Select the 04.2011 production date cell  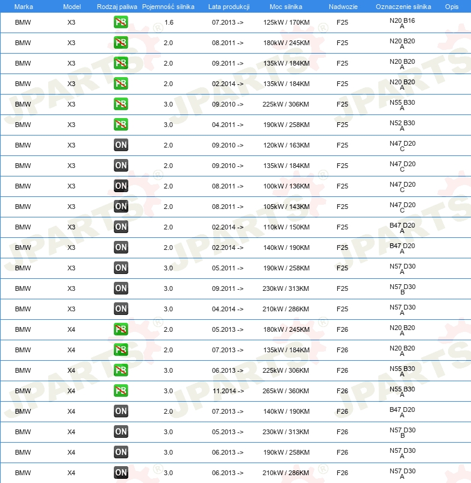(228, 125)
